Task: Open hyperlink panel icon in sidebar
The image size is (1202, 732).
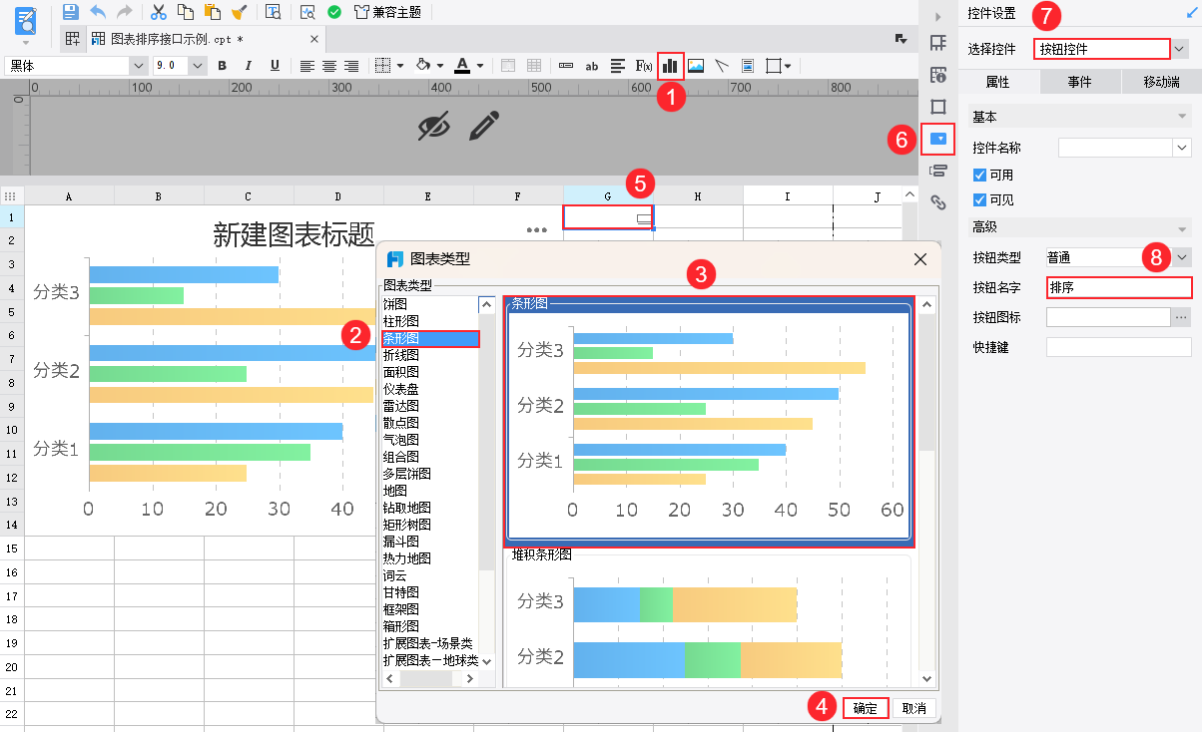Action: 937,202
